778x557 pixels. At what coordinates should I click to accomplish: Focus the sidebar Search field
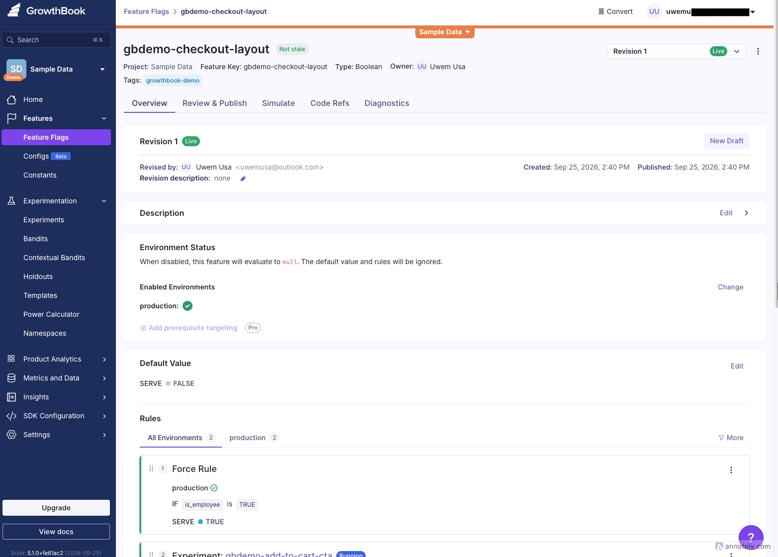[x=56, y=40]
